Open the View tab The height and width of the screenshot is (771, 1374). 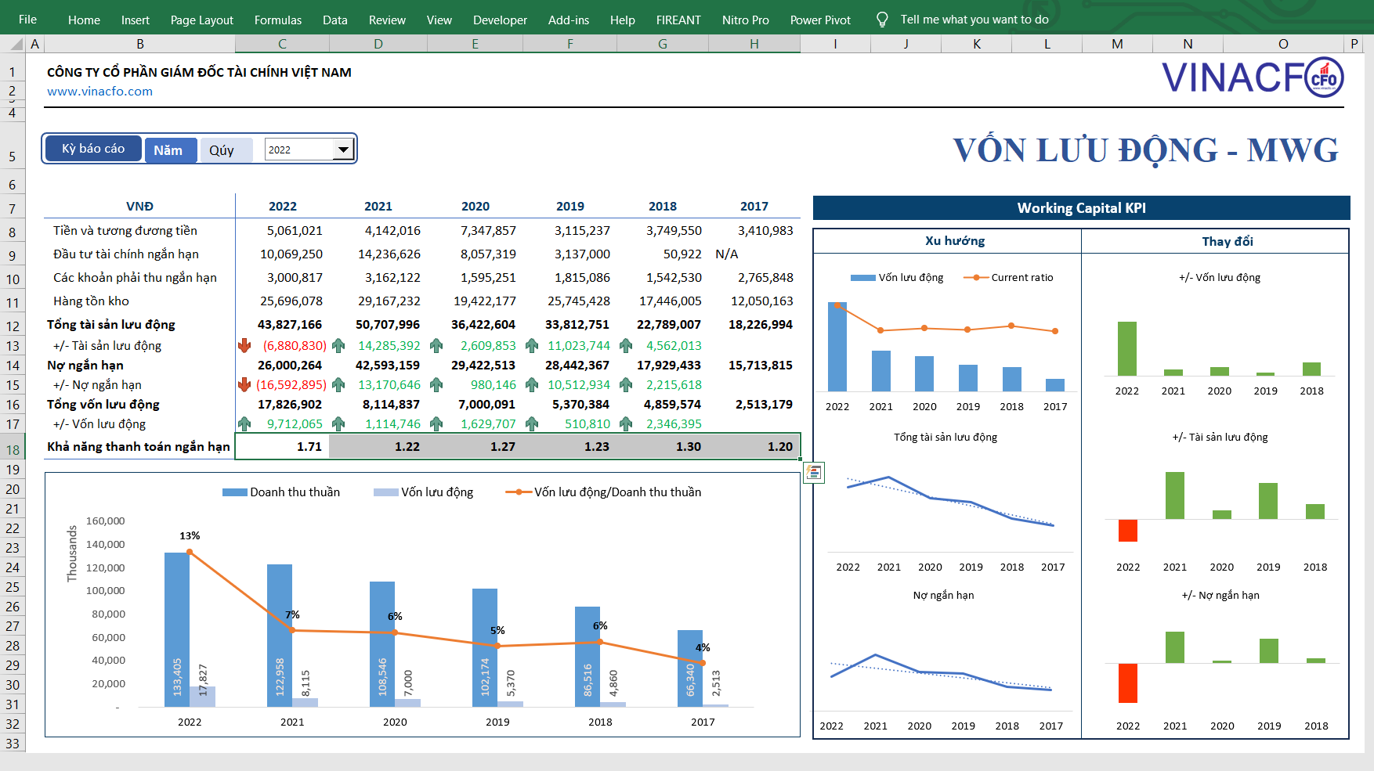pyautogui.click(x=439, y=20)
